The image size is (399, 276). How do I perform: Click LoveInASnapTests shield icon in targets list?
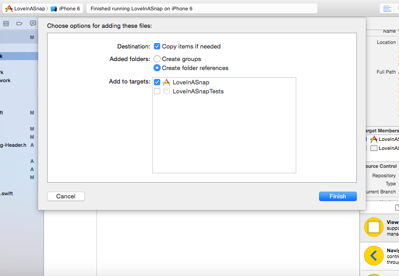click(167, 91)
